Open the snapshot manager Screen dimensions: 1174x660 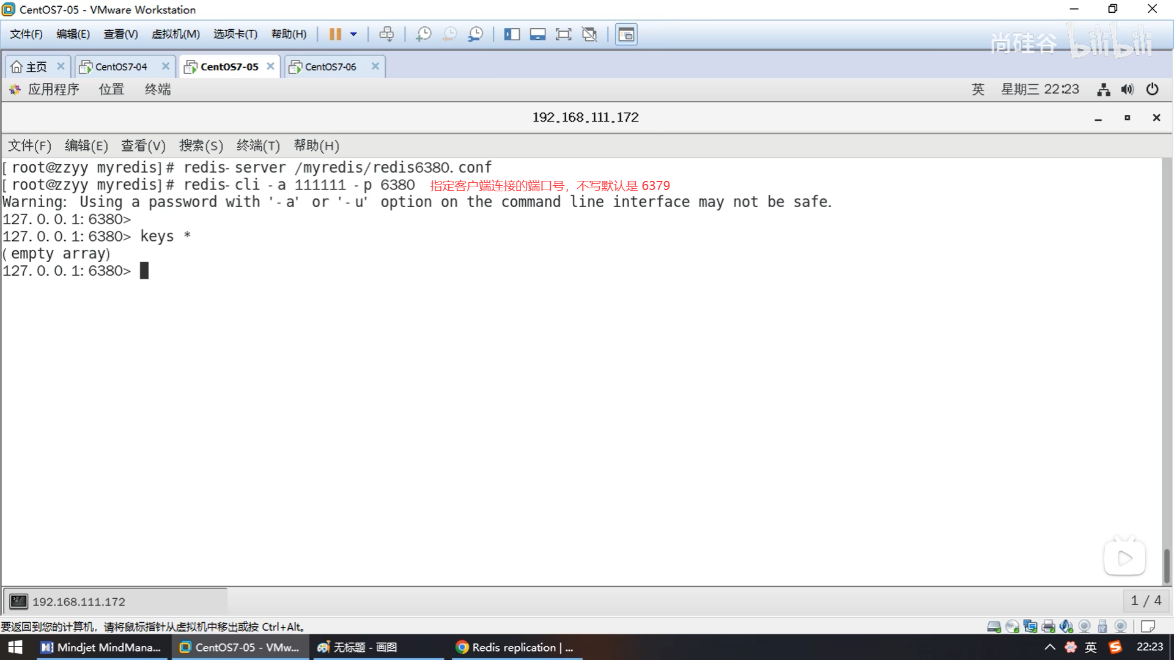[475, 34]
